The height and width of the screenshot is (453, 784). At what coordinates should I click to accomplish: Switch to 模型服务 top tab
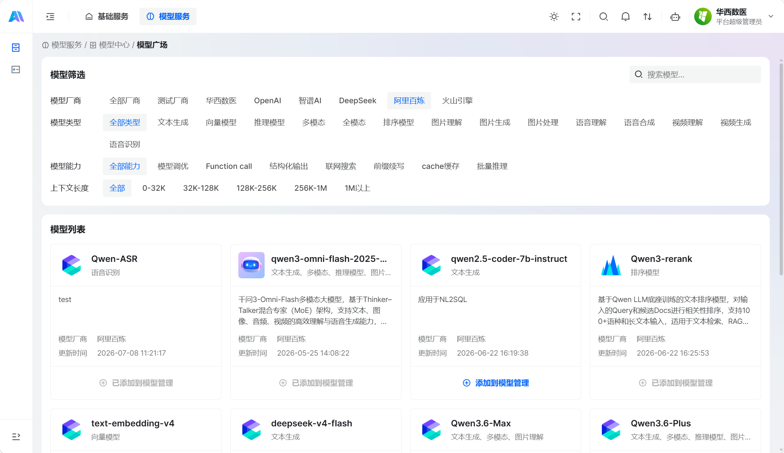(168, 16)
